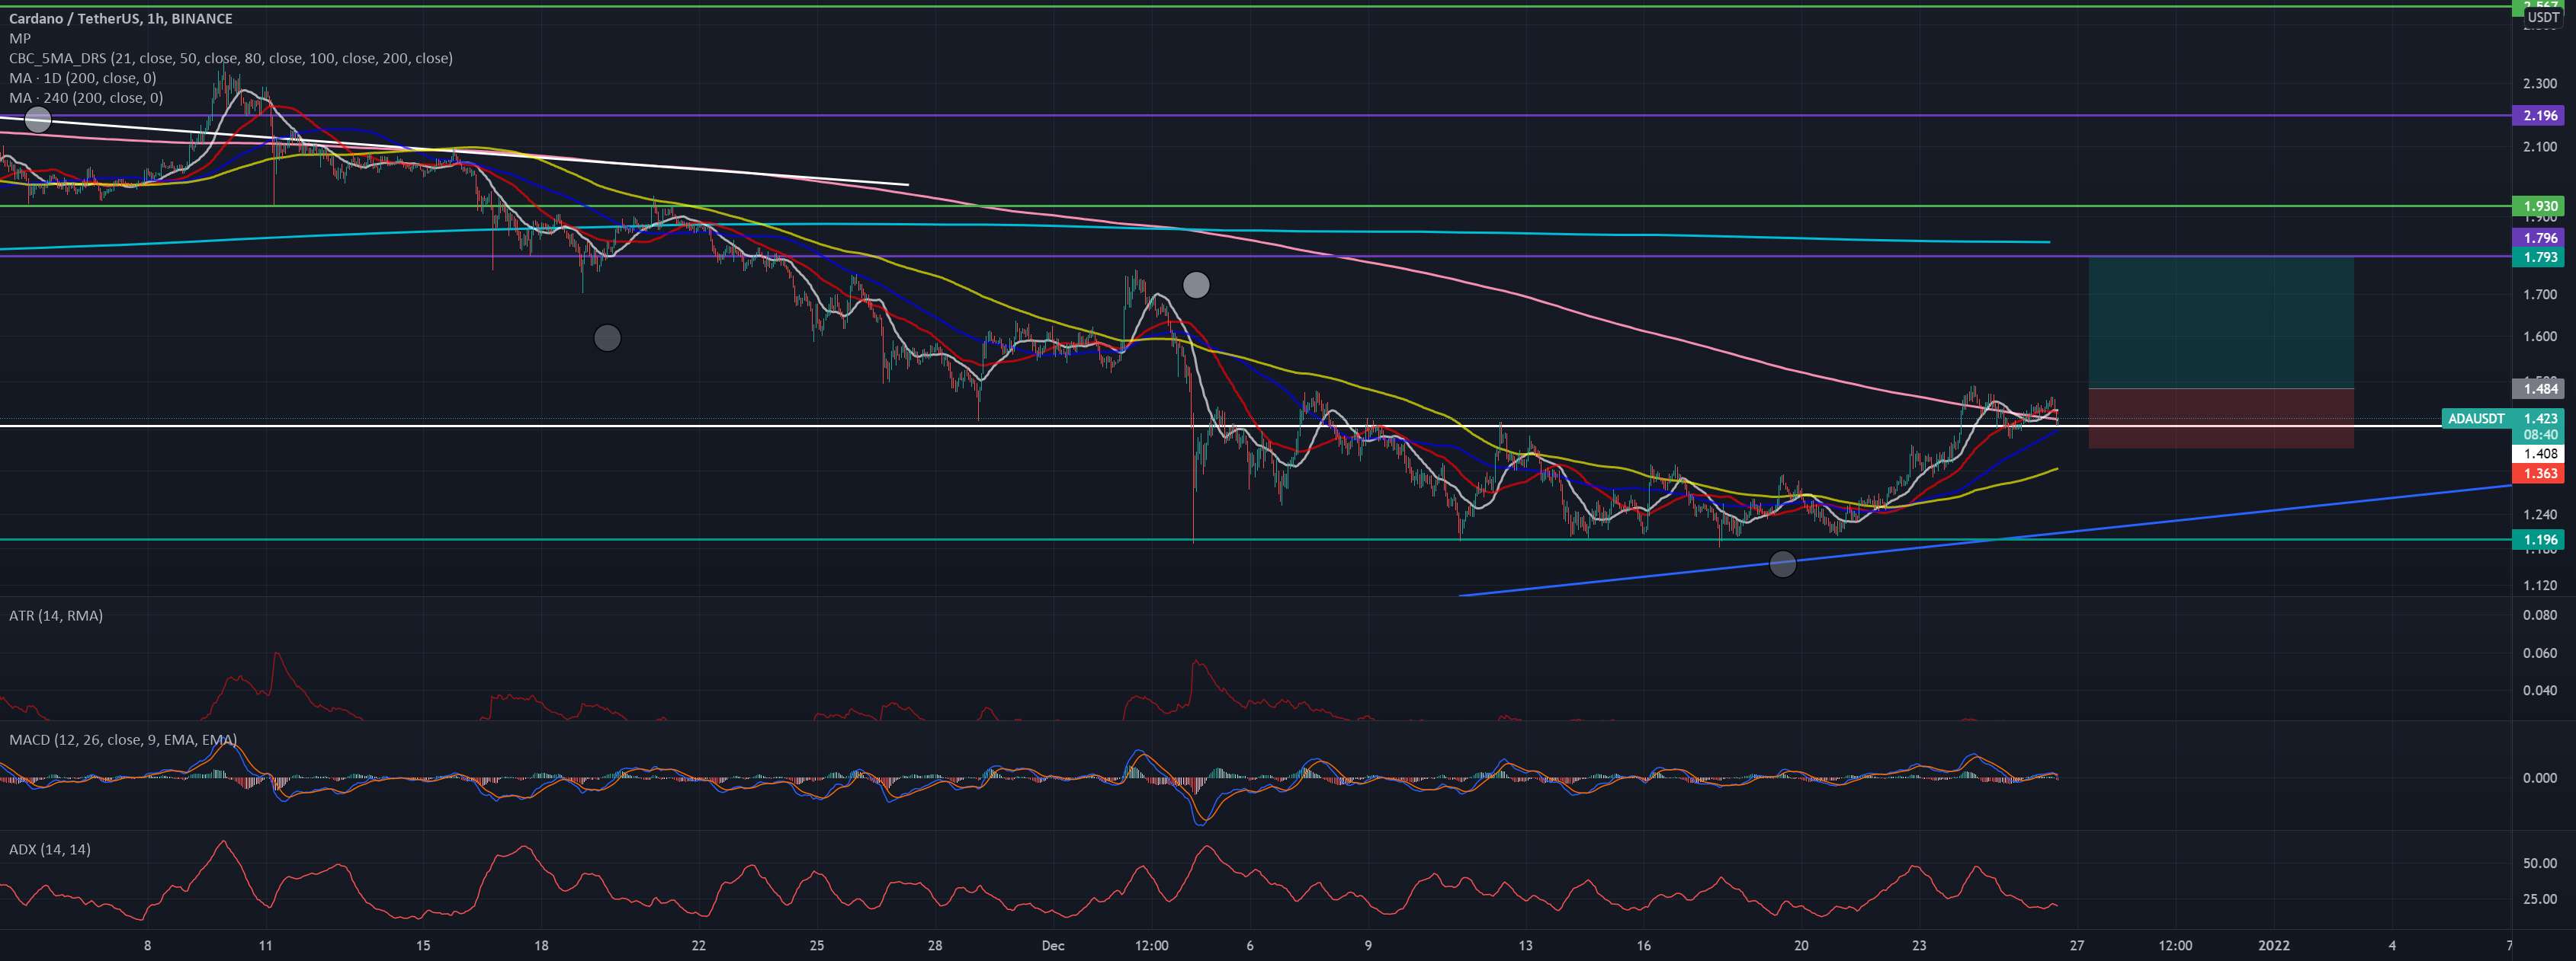Click the MA · 1D (200, close, 0) legend
This screenshot has height=961, width=2576.
(x=83, y=78)
